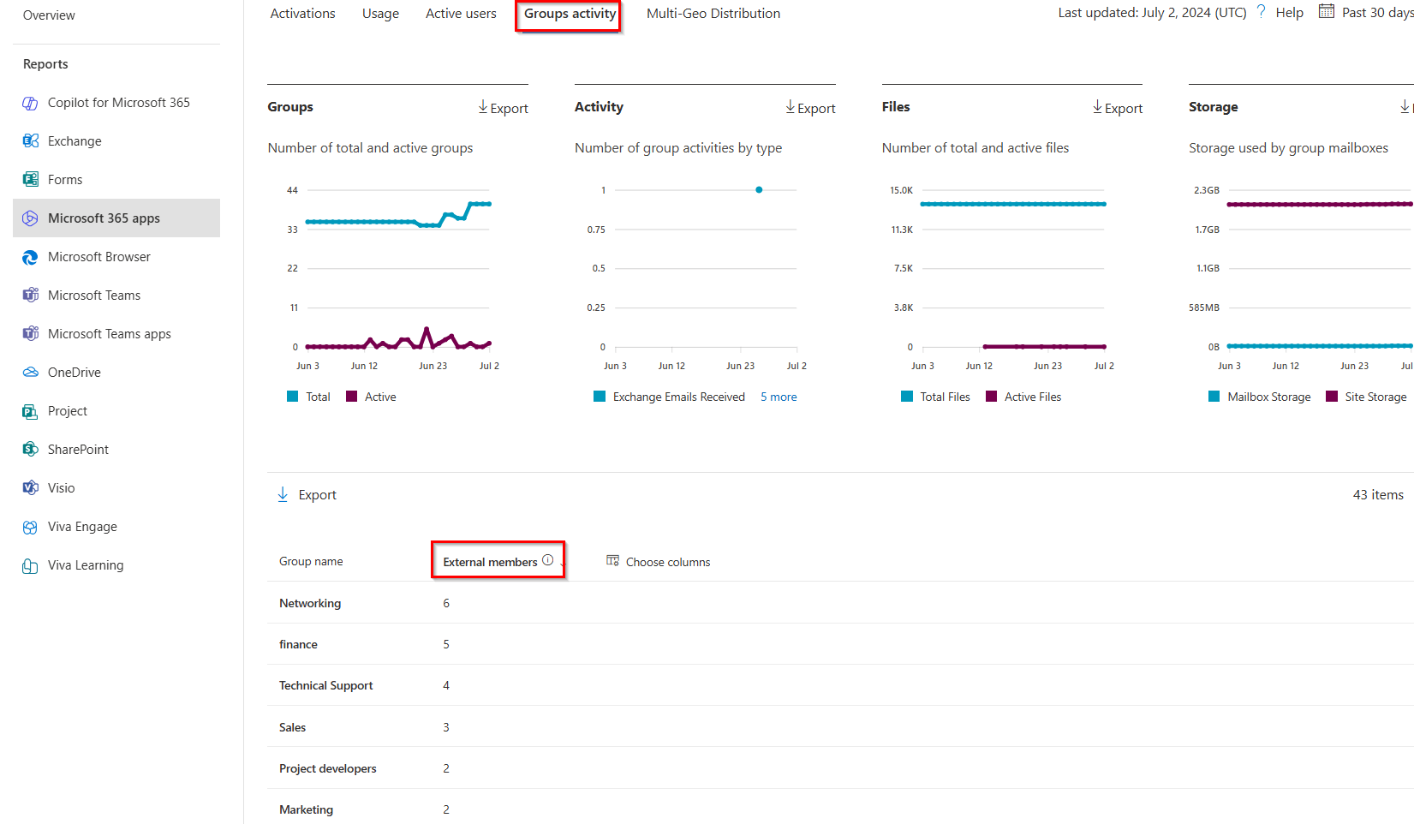This screenshot has width=1414, height=824.
Task: Select the Microsoft Teams report icon
Action: point(30,295)
